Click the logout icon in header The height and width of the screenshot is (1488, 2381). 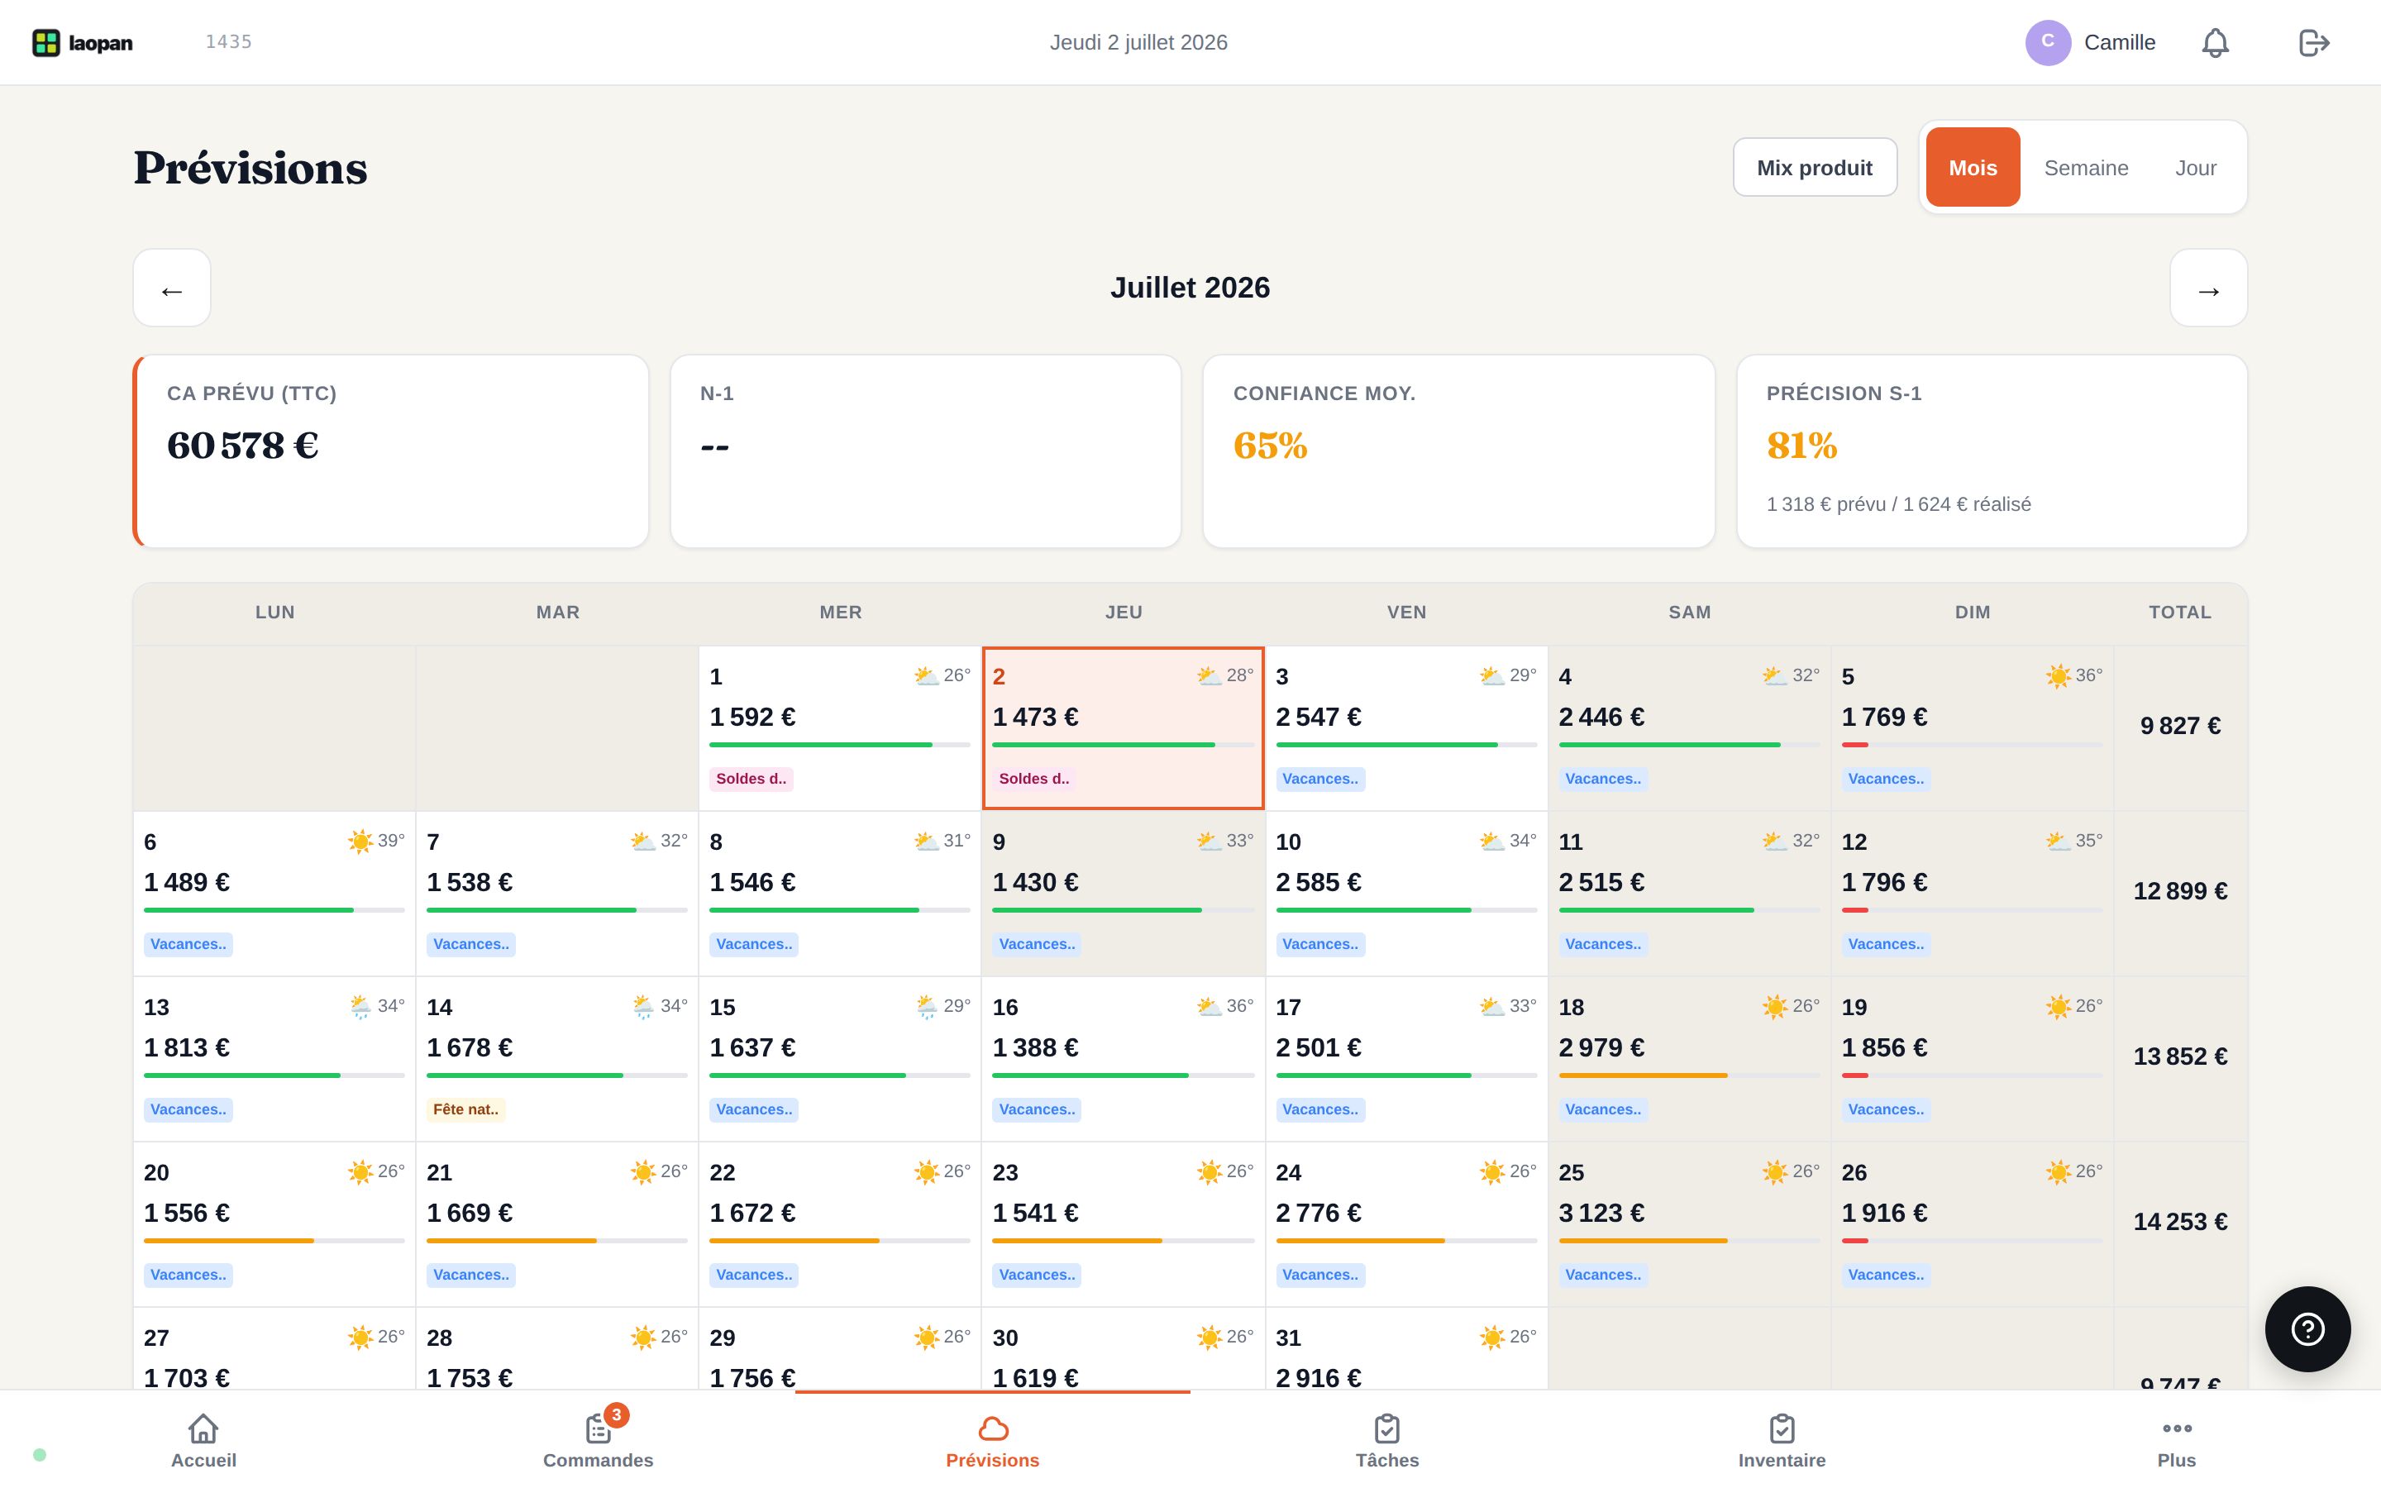pos(2313,42)
